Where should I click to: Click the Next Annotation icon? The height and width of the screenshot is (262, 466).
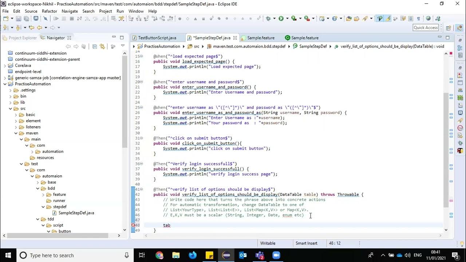(x=5, y=27)
